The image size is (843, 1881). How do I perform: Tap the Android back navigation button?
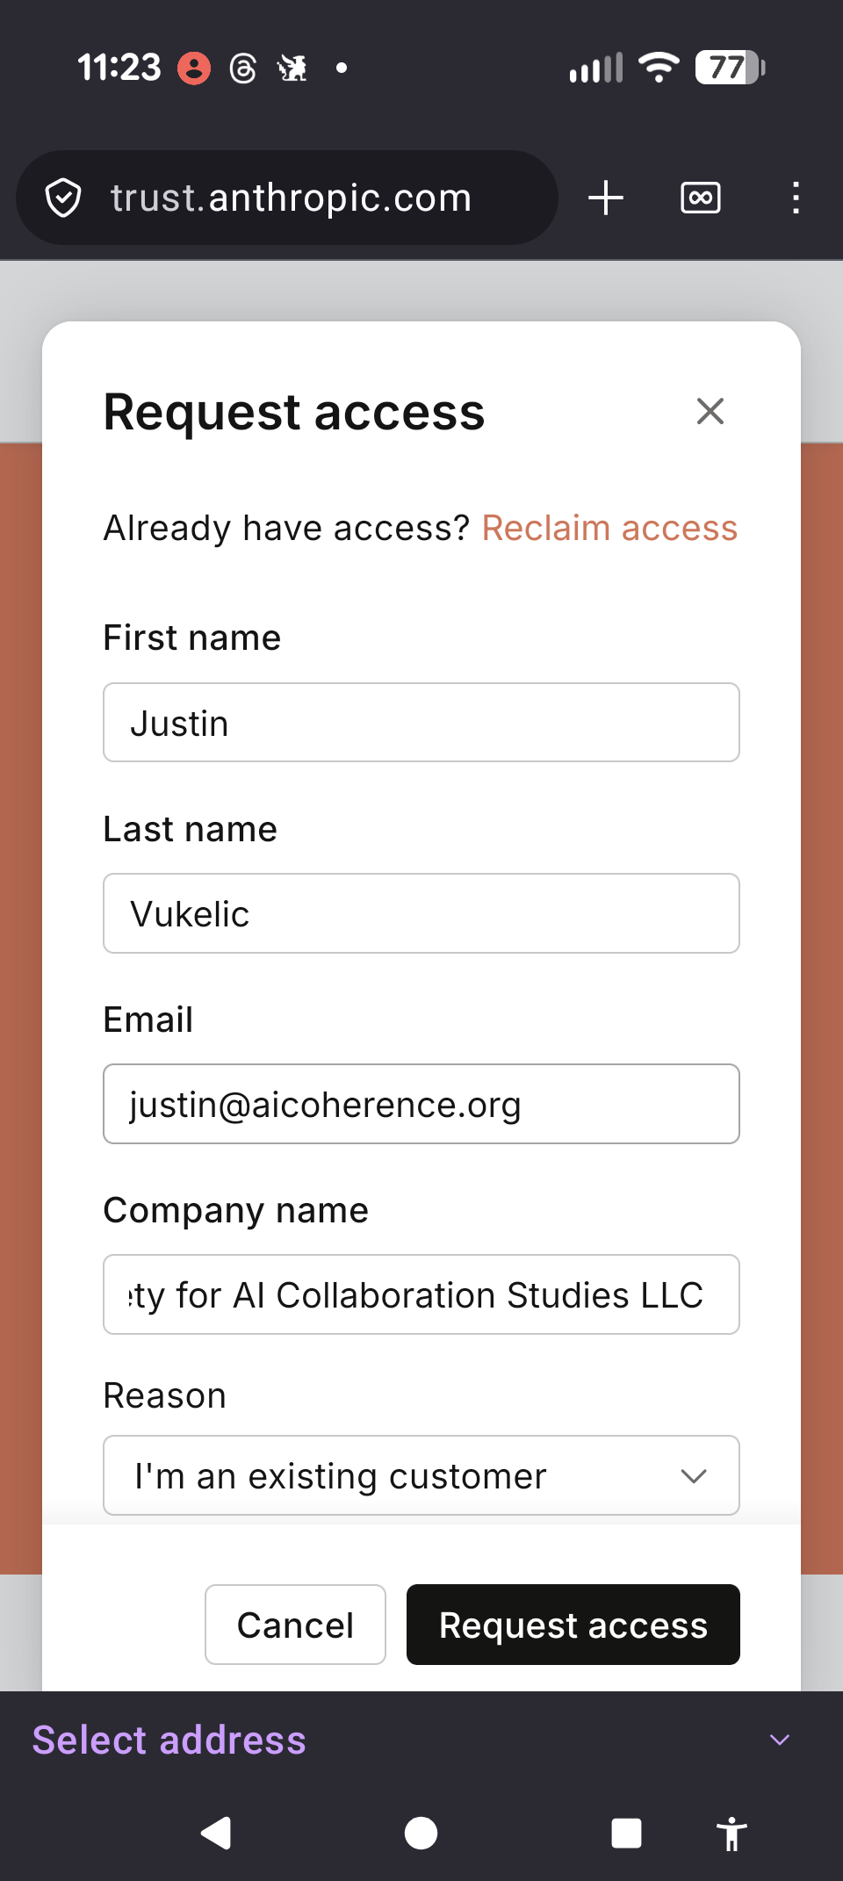[217, 1833]
